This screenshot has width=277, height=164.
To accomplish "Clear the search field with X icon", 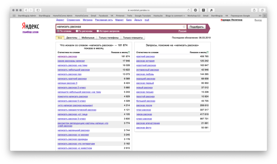I will click(x=184, y=27).
